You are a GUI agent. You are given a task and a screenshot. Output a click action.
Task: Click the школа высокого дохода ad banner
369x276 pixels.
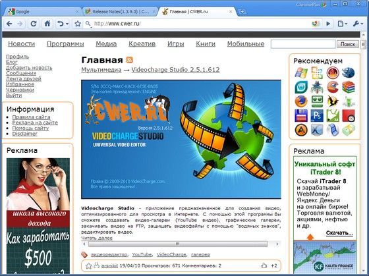pos(38,216)
